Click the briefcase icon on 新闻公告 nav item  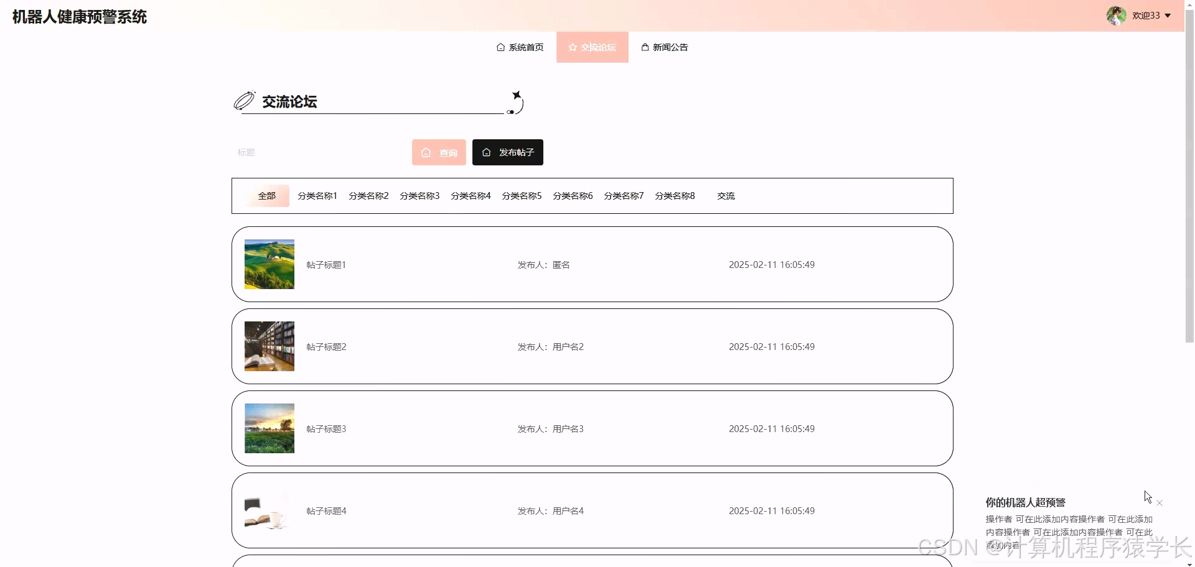[x=644, y=47]
